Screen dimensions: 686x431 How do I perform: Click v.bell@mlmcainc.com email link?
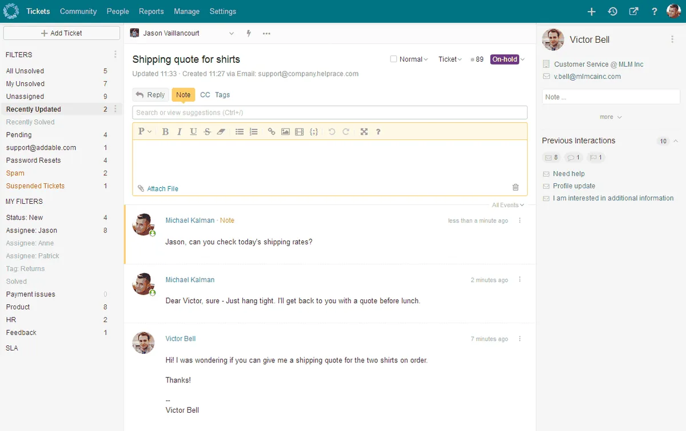coord(587,76)
